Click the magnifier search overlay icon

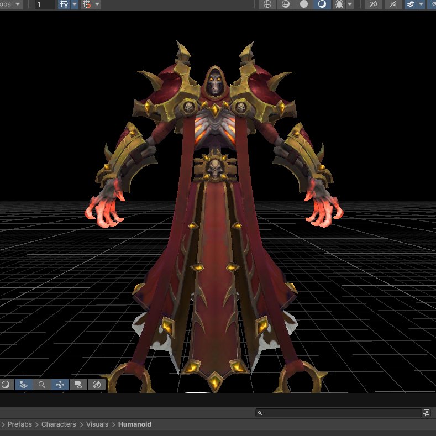click(x=42, y=385)
